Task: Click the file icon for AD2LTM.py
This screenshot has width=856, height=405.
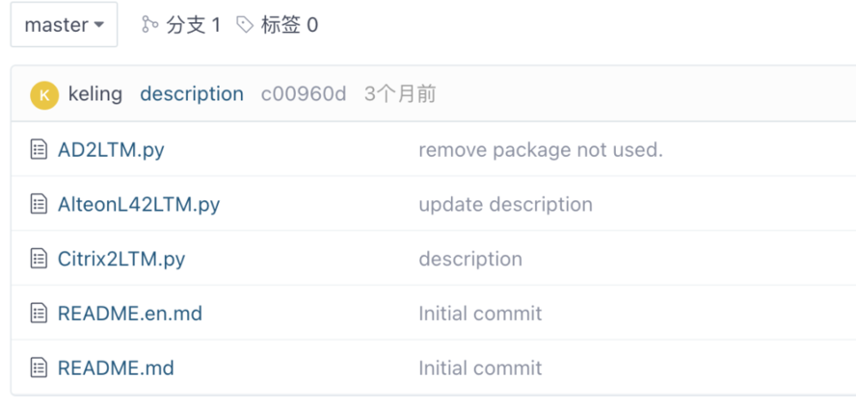Action: pos(39,150)
